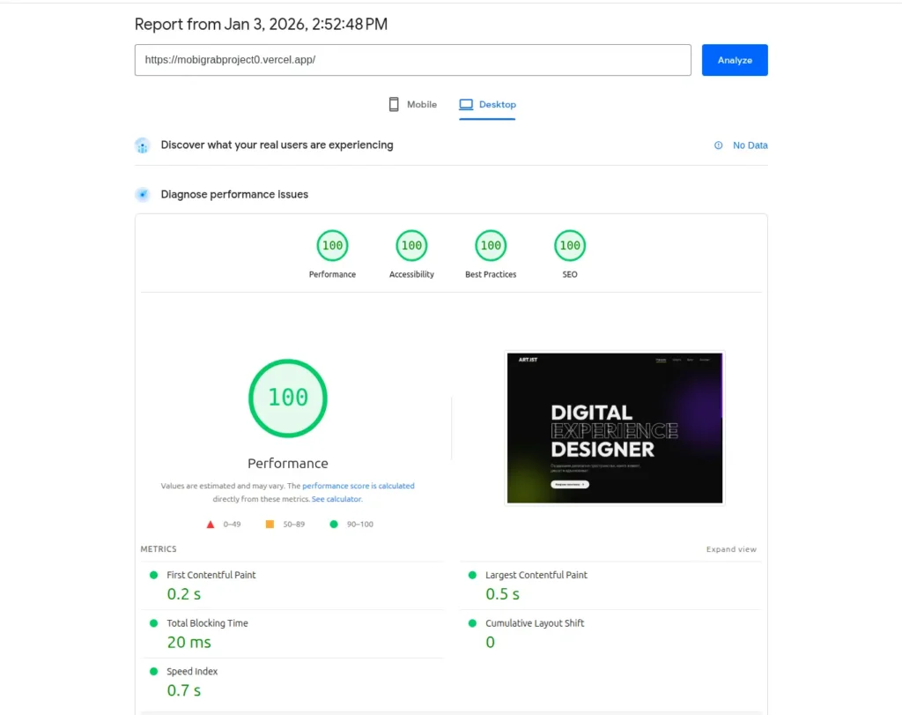Expand the metrics with Expand view

click(731, 548)
